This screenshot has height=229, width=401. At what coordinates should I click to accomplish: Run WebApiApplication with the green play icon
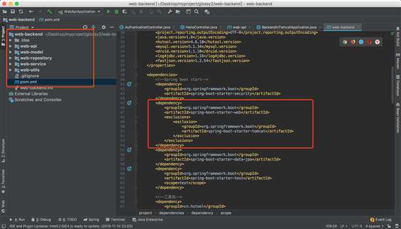[x=108, y=12]
